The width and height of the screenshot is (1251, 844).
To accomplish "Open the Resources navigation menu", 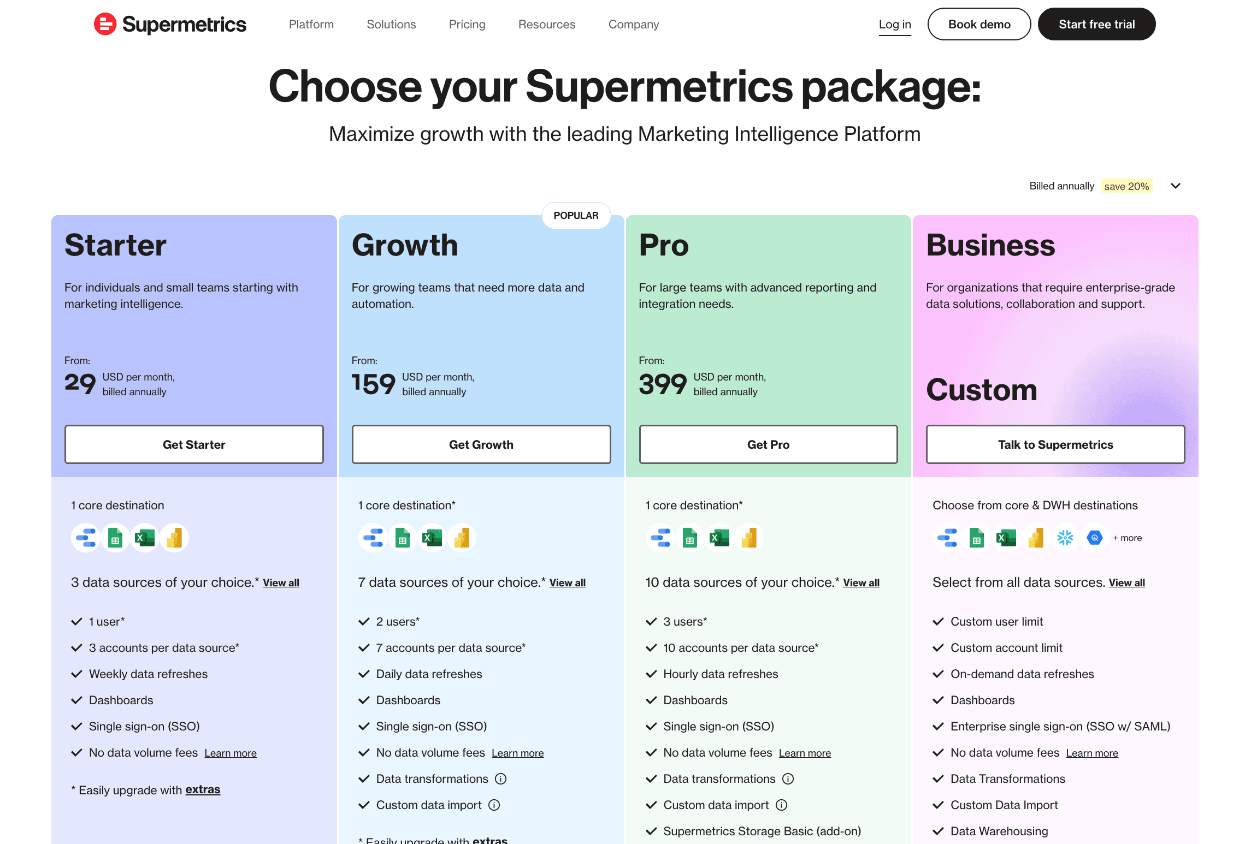I will (x=547, y=25).
